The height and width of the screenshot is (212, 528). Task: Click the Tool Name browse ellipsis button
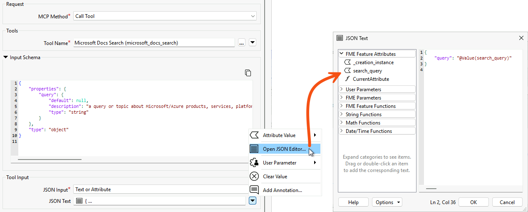tap(241, 42)
